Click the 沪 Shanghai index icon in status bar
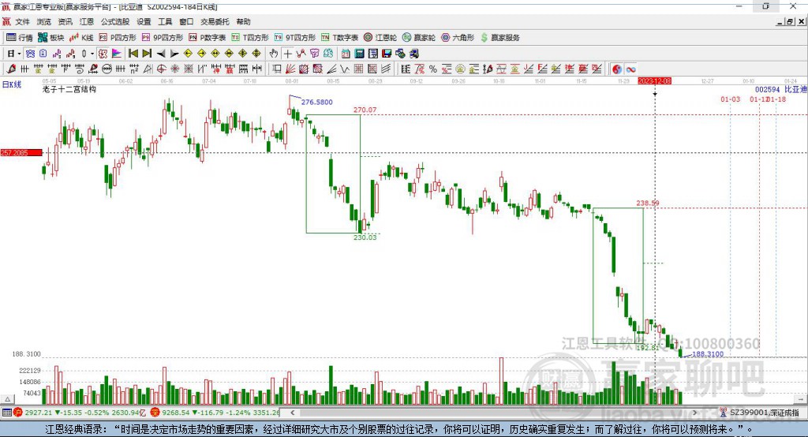 tap(18, 413)
